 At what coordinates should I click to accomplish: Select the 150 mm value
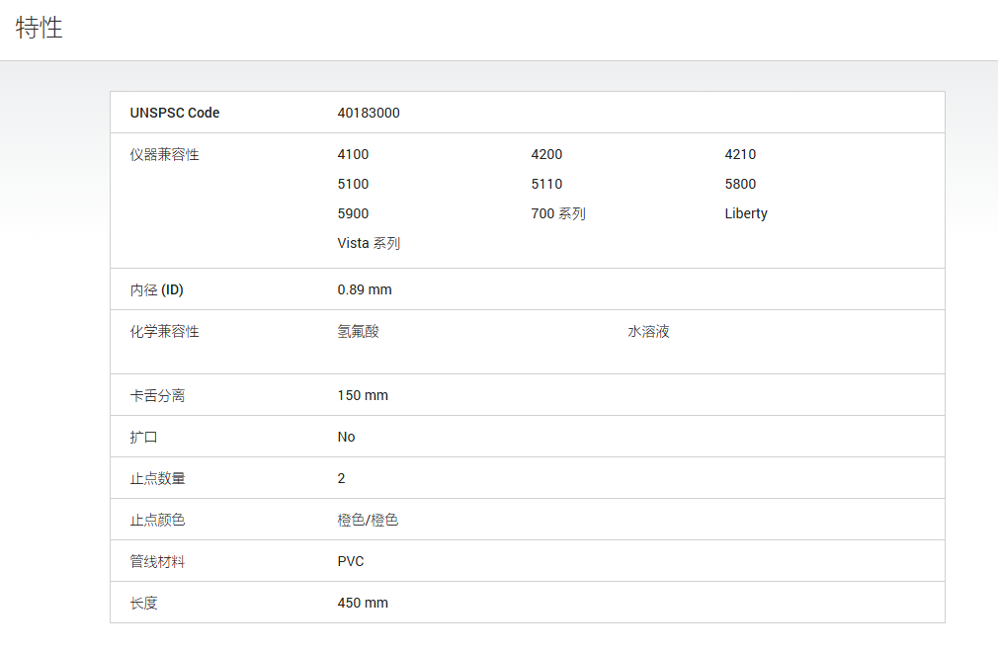[363, 395]
